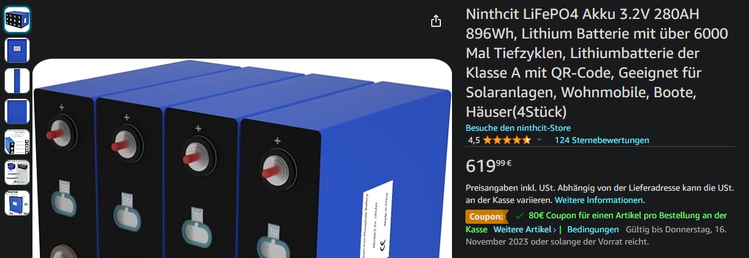Click the Ninthcit LiFePO4 product title
The image size is (749, 258).
[x=597, y=63]
